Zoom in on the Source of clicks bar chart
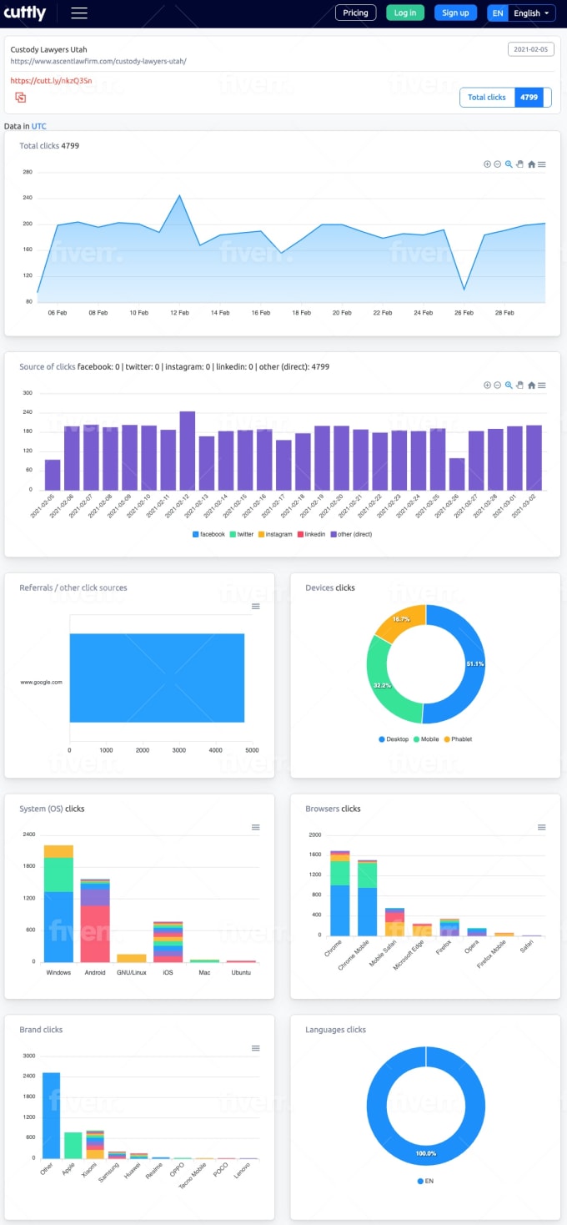 [x=487, y=386]
